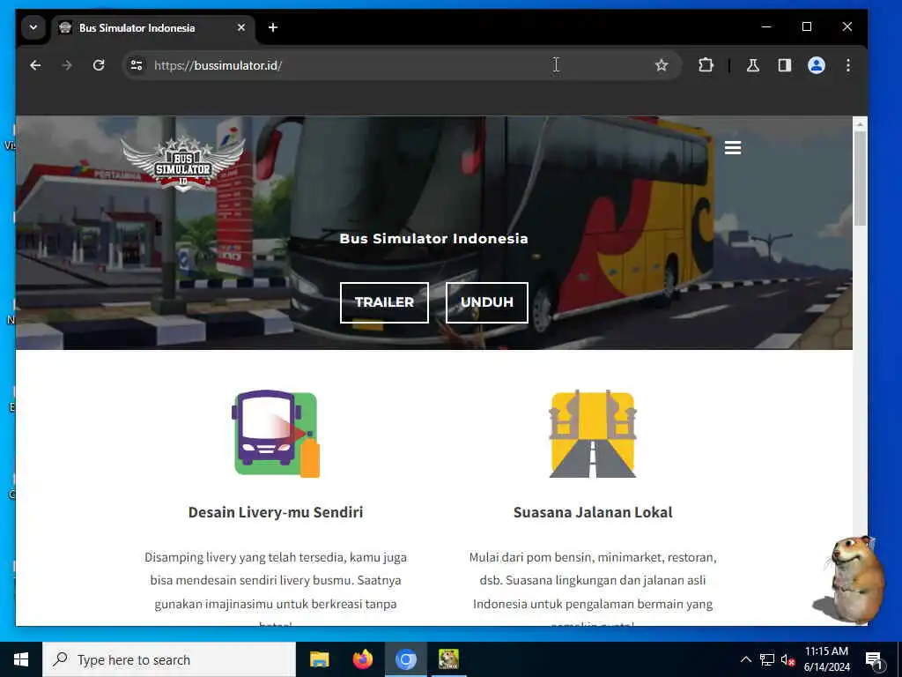Open the taskbar clock and date
Image resolution: width=902 pixels, height=677 pixels.
(x=826, y=659)
